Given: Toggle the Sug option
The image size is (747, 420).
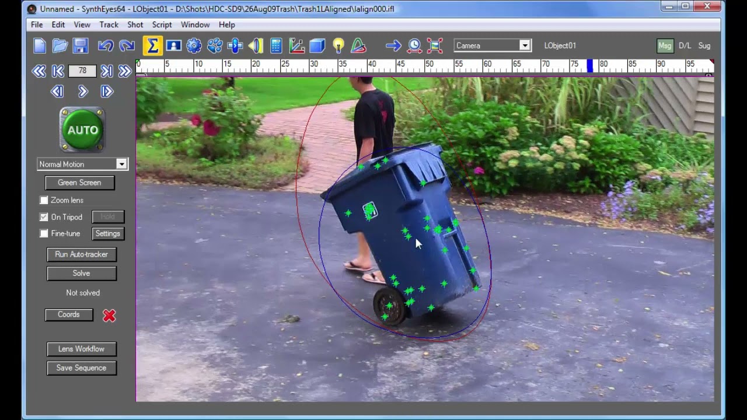Looking at the screenshot, I should pos(704,45).
